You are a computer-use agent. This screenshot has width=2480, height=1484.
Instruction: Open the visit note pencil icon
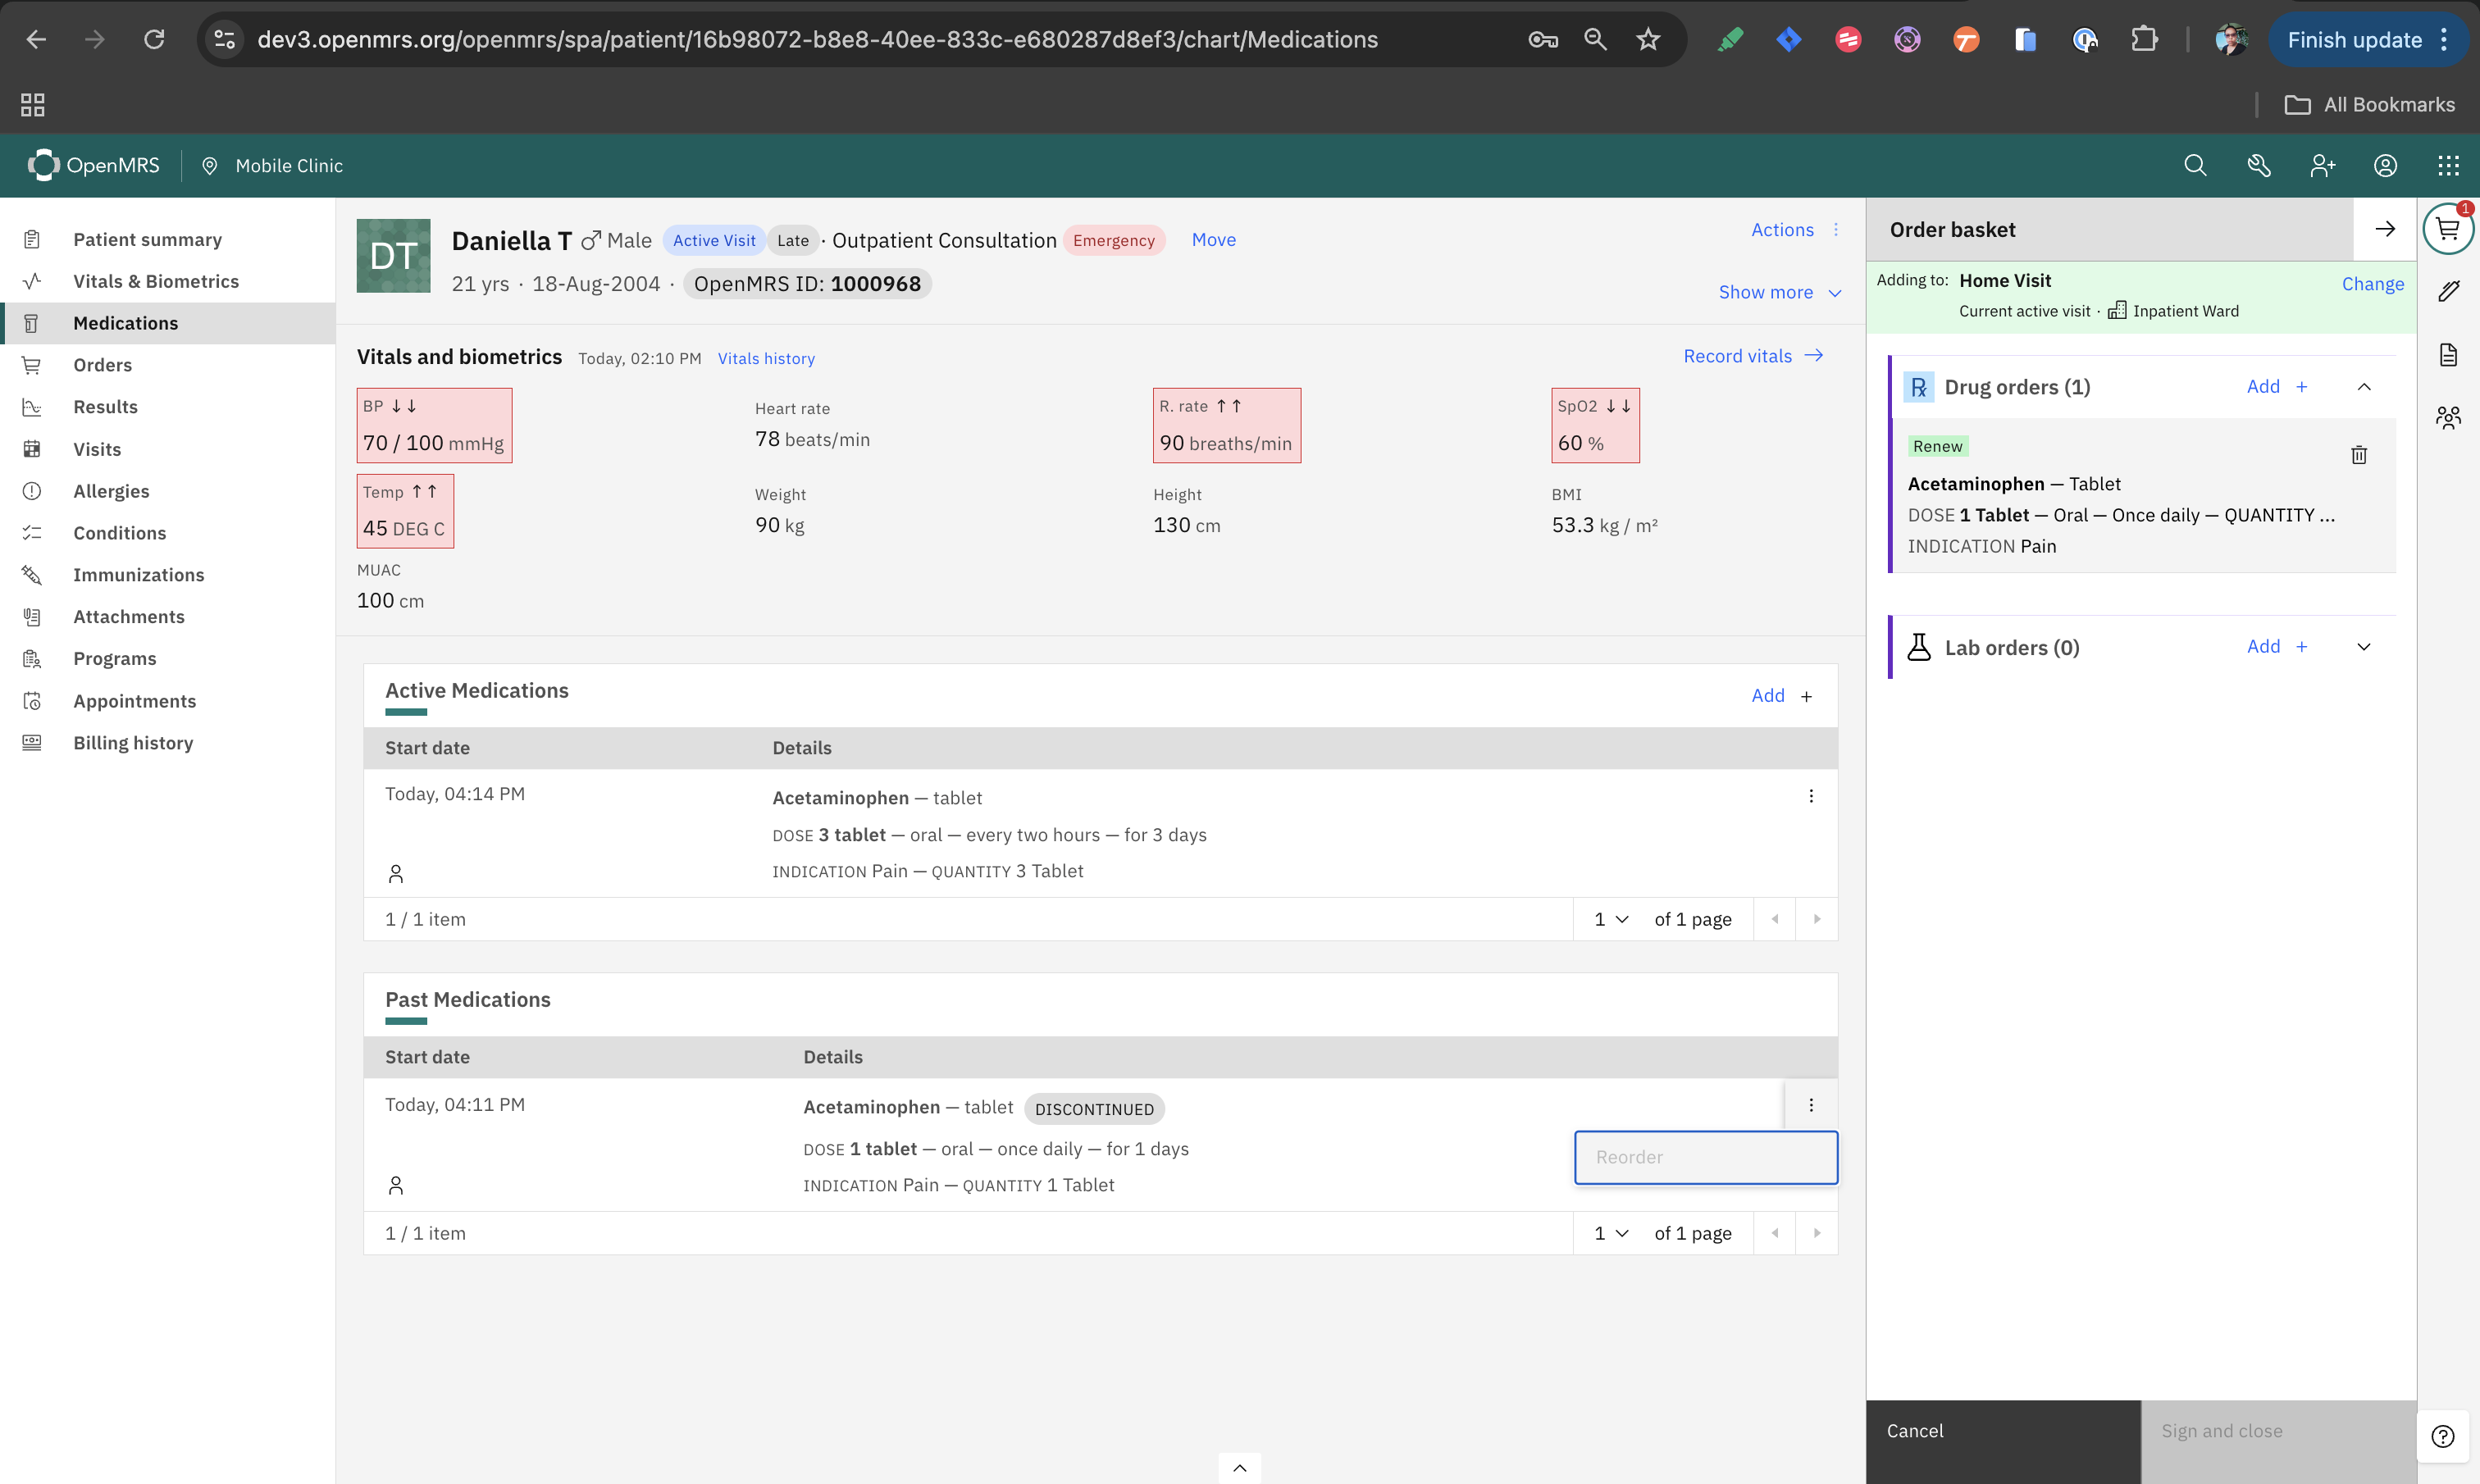pyautogui.click(x=2447, y=291)
